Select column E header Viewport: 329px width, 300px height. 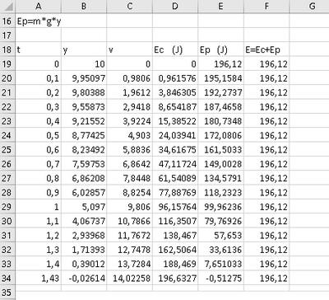220,6
